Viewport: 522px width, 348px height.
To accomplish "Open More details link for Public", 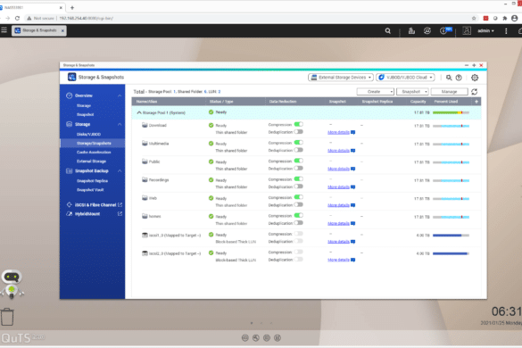I will [x=338, y=169].
